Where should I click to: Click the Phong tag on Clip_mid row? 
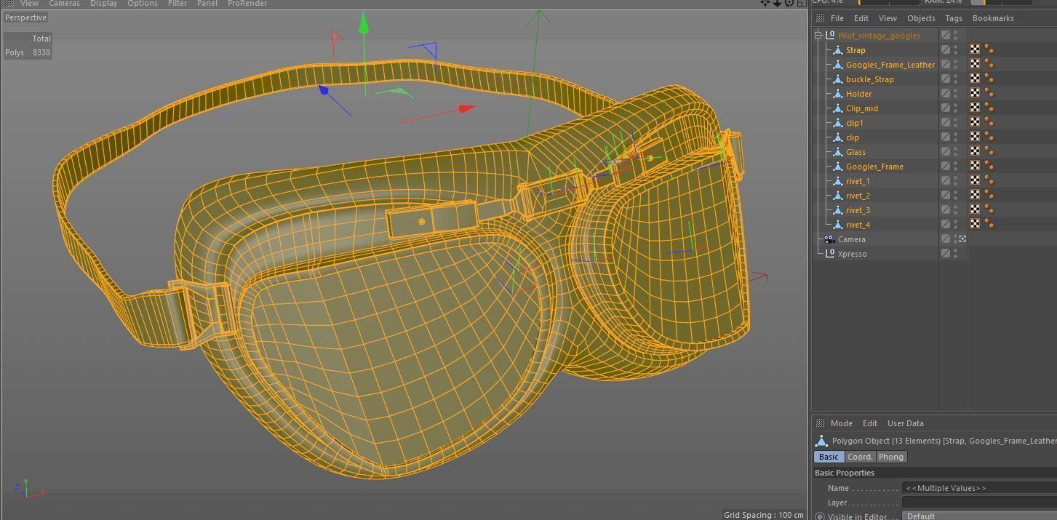989,108
